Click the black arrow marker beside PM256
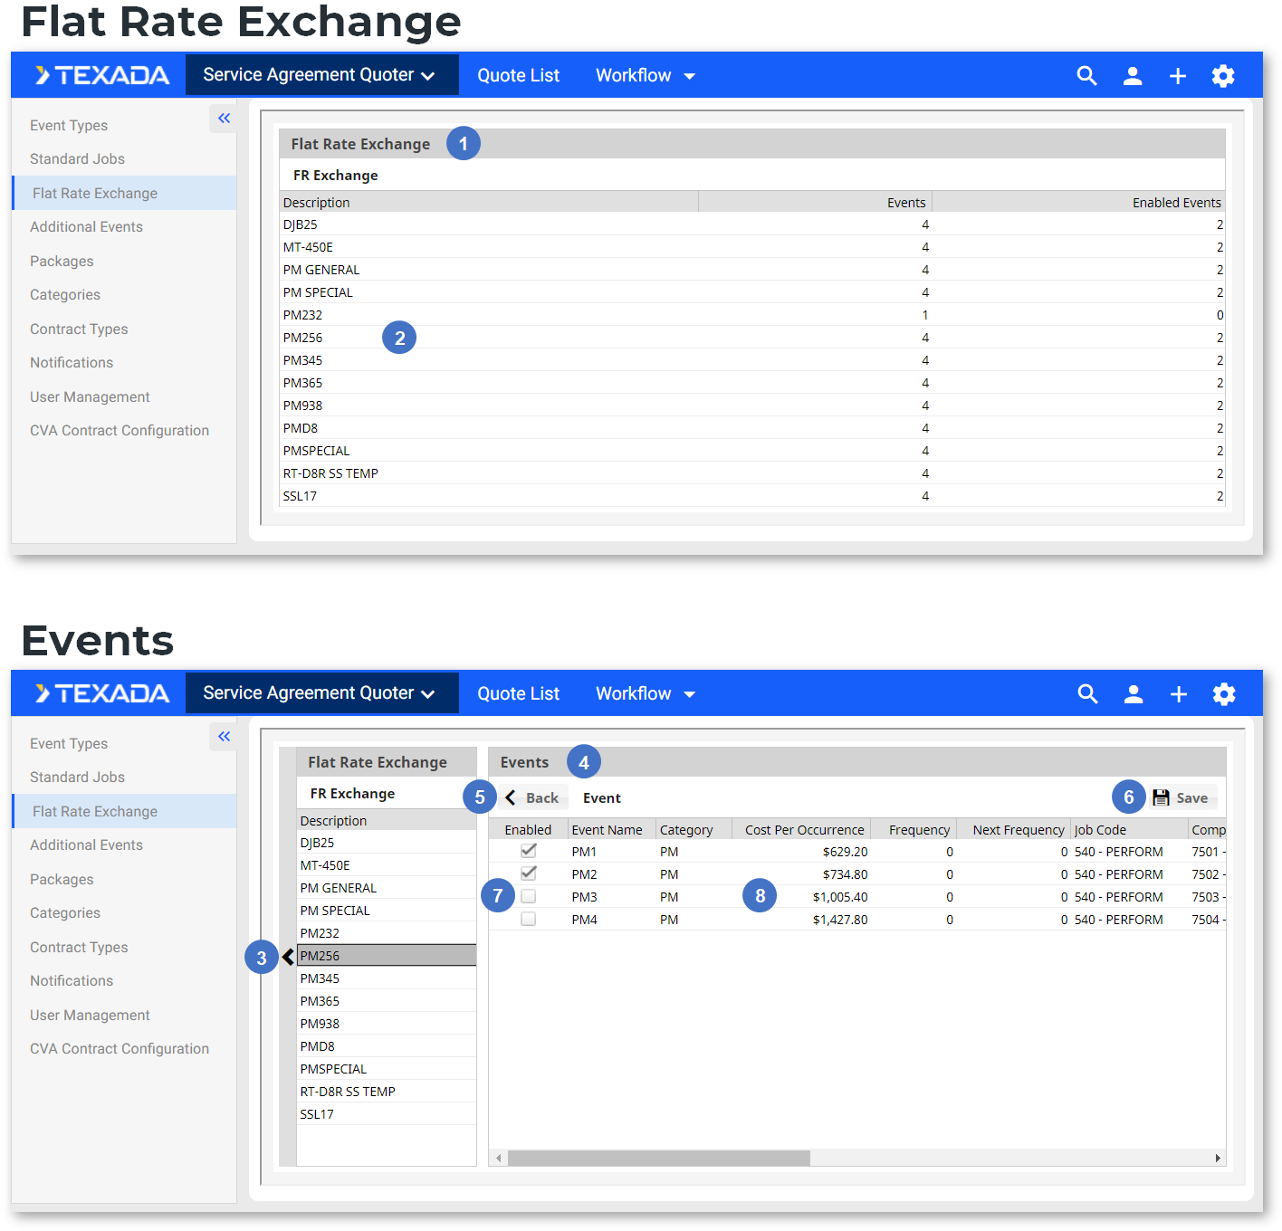Viewport: 1282px width, 1231px height. click(x=287, y=956)
